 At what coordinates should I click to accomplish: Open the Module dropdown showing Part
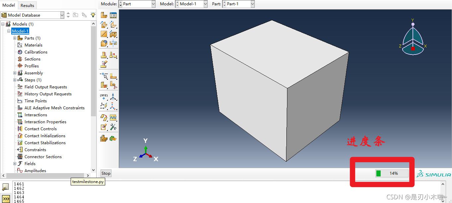pos(137,4)
